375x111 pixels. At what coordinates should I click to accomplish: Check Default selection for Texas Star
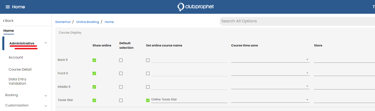point(121,100)
